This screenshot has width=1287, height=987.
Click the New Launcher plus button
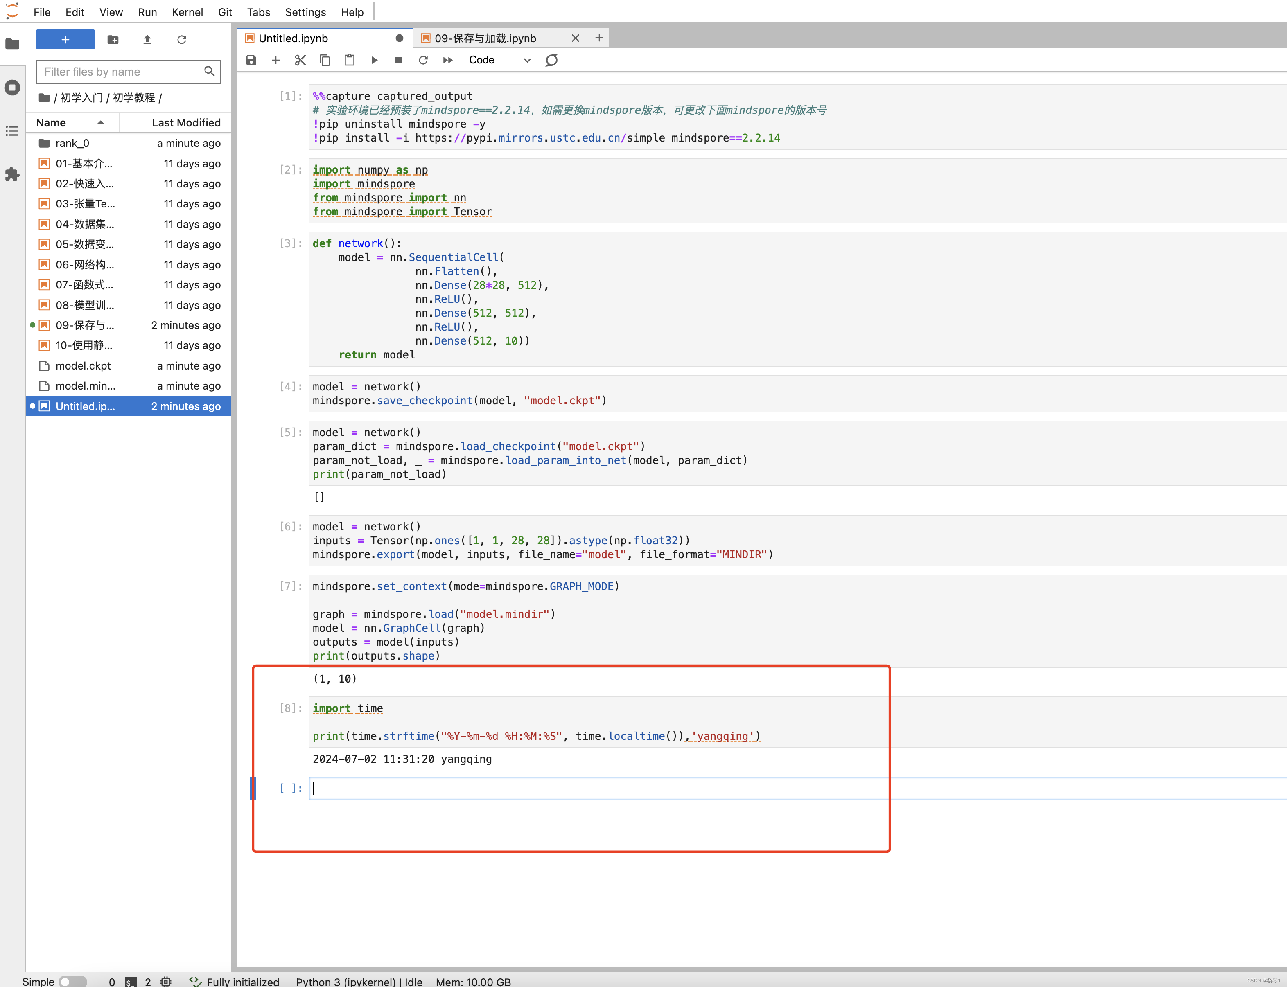(64, 39)
